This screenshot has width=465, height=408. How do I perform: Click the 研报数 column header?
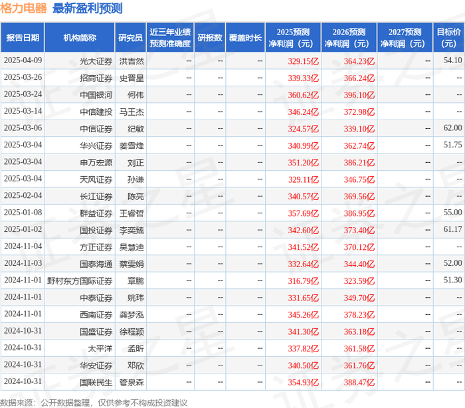pyautogui.click(x=210, y=38)
